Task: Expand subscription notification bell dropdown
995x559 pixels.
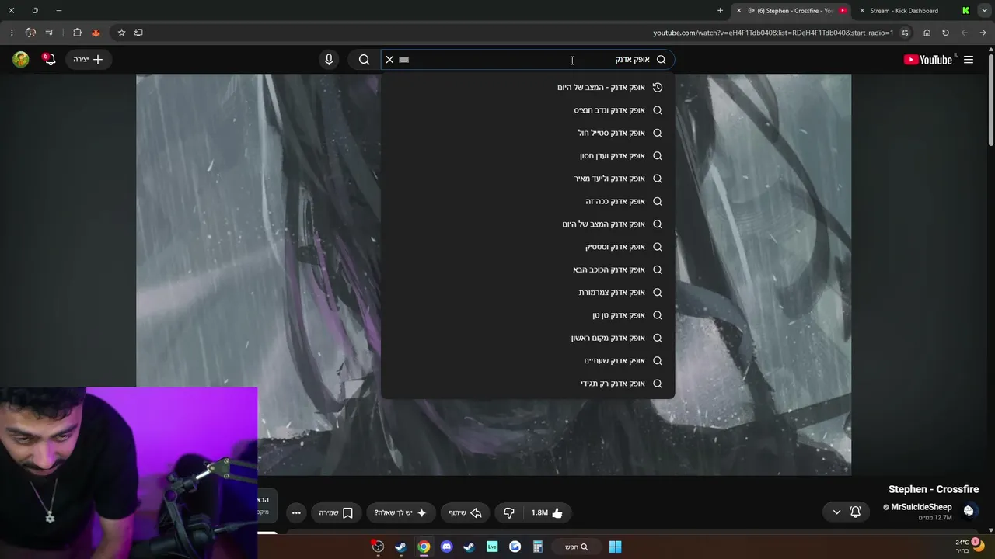Action: coord(846,512)
